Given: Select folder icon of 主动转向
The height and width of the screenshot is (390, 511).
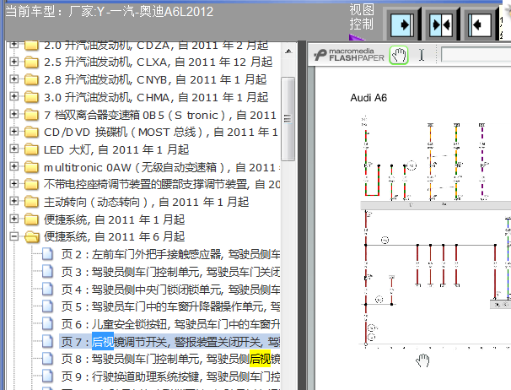Looking at the screenshot, I should pos(31,202).
